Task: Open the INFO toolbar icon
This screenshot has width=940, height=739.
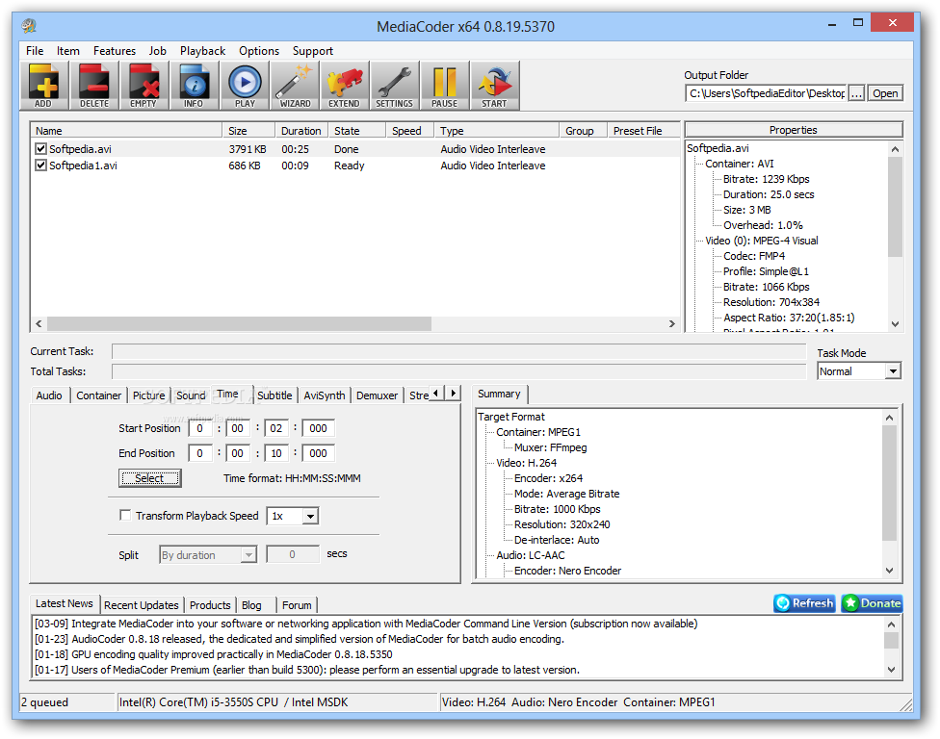Action: coord(194,86)
